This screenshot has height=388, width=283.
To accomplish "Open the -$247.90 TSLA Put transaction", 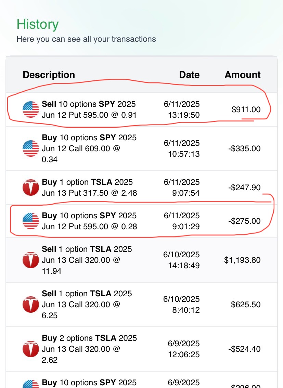I will pos(142,187).
